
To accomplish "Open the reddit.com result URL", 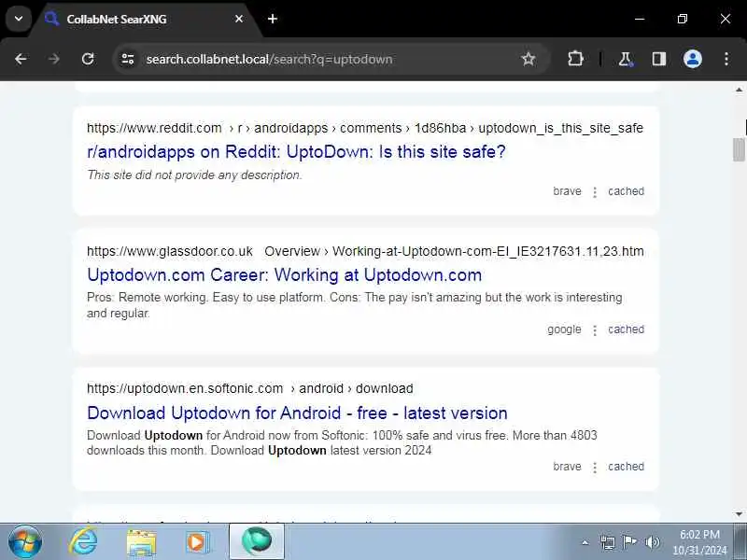I will pos(365,128).
